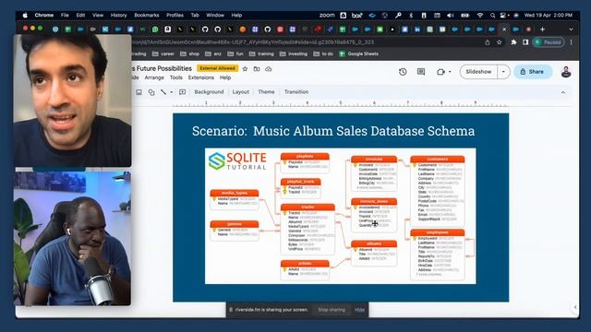591x332 pixels.
Task: Open the shop bookmarks folder
Action: coord(189,53)
